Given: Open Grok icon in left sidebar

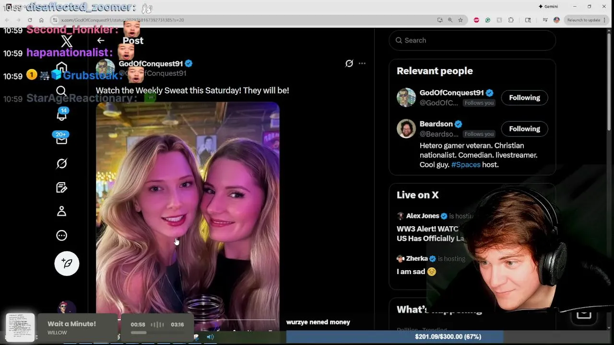Looking at the screenshot, I should click(x=61, y=163).
